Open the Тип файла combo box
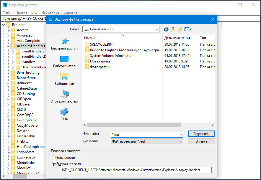The width and height of the screenshot is (261, 180). pos(147,141)
